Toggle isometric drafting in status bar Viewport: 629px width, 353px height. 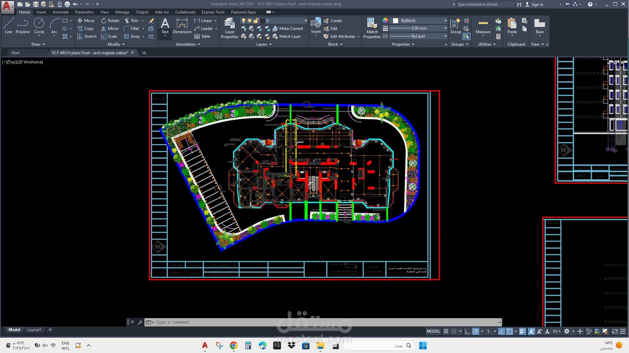tap(488, 331)
